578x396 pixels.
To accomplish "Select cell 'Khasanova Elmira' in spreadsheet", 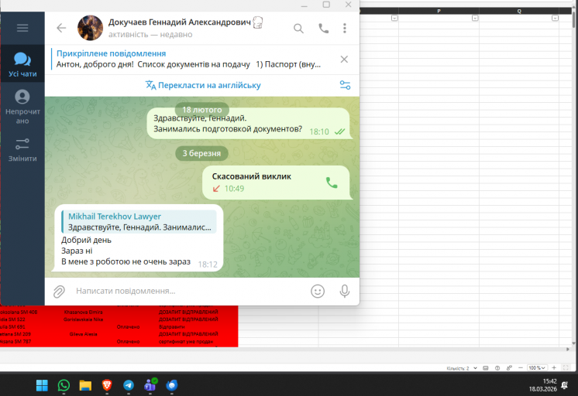I will 84,312.
